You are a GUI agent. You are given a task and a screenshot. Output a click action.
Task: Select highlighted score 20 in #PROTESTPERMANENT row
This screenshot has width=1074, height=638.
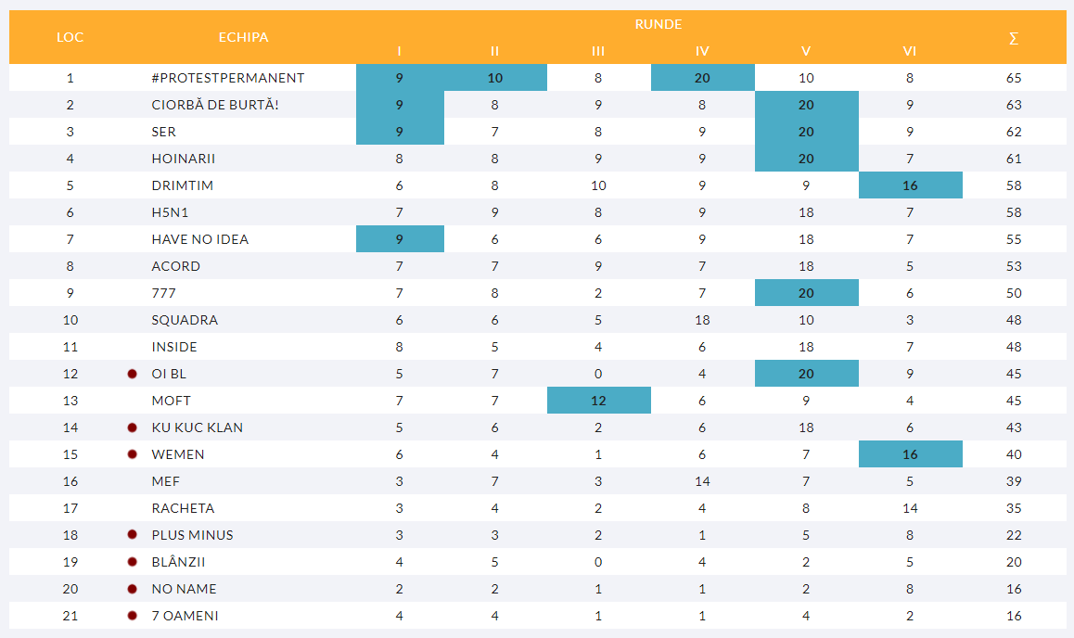[x=702, y=78]
